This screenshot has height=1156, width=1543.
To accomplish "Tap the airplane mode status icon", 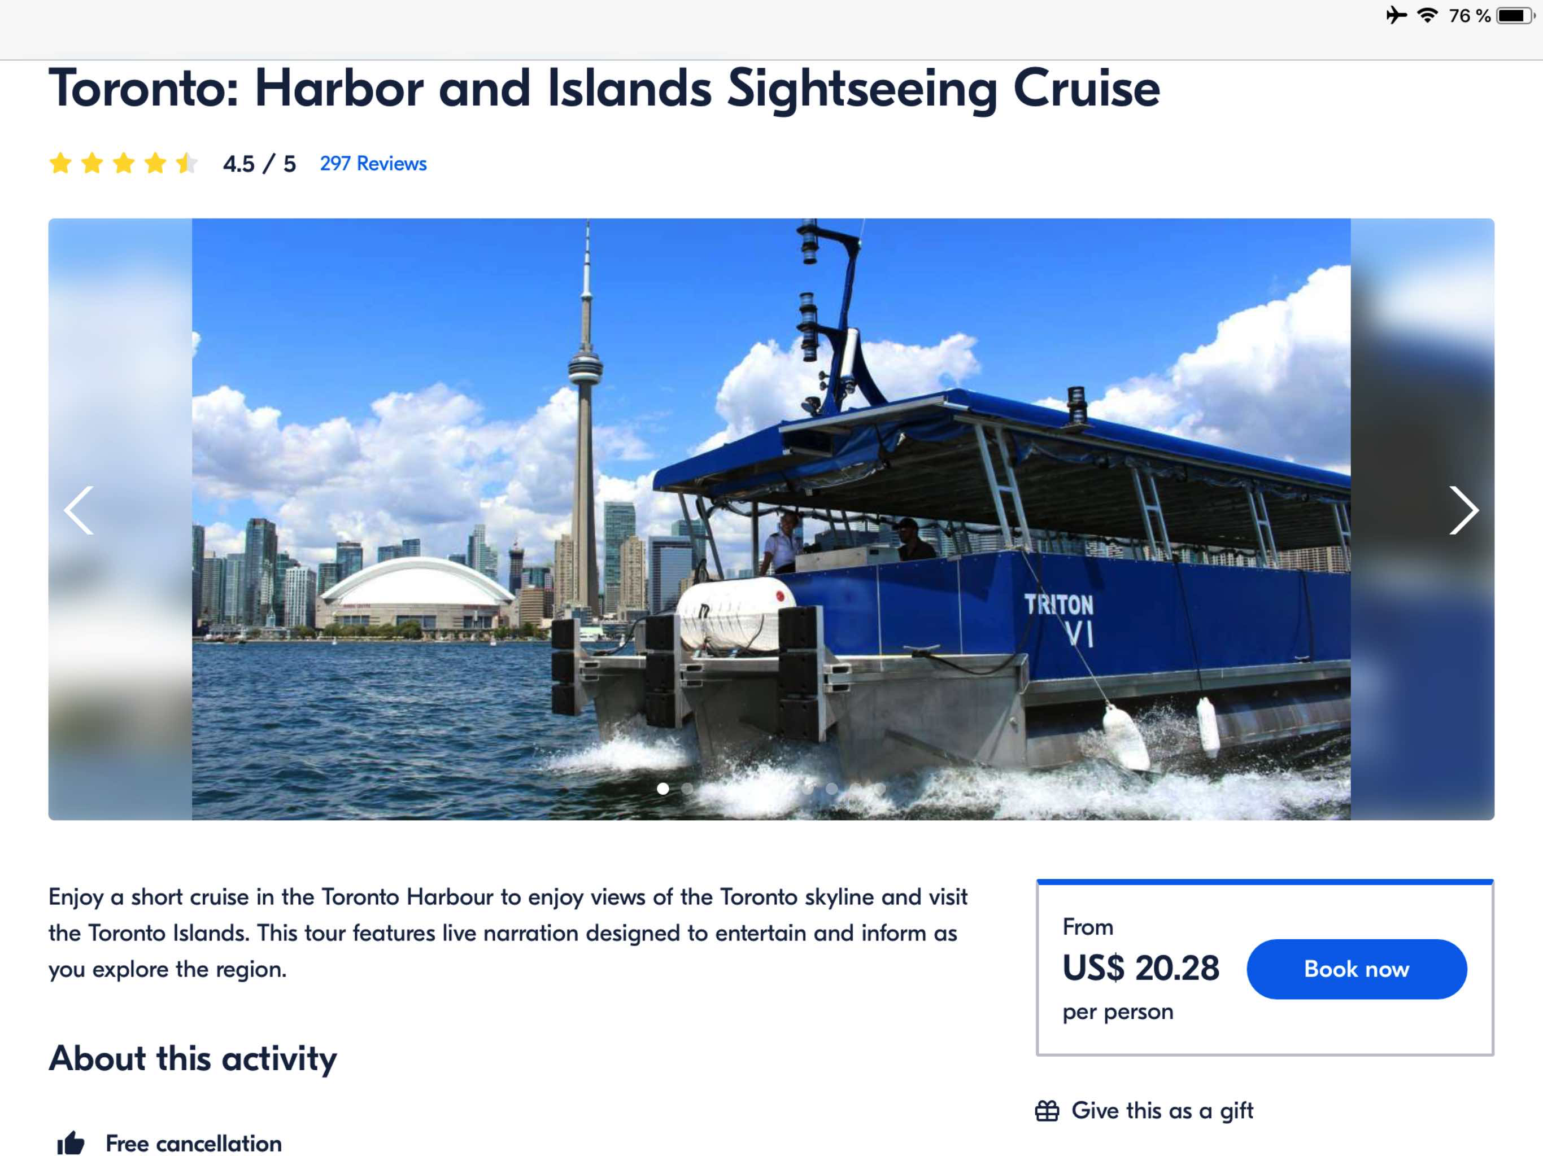I will point(1396,15).
